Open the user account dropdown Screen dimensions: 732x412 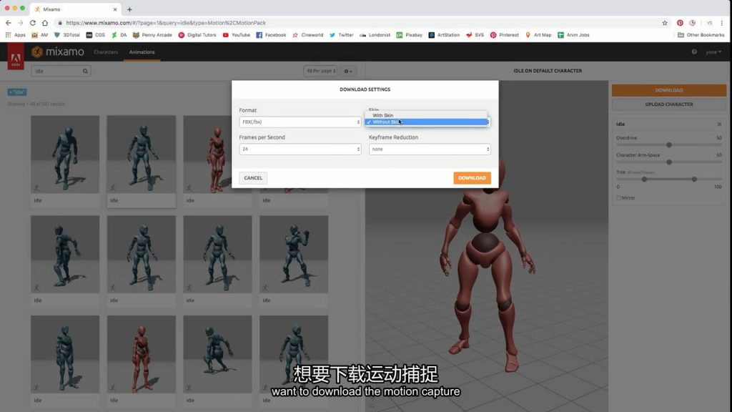pos(713,52)
